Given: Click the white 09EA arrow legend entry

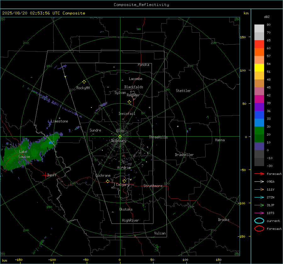Looking at the screenshot, I should (x=259, y=181).
